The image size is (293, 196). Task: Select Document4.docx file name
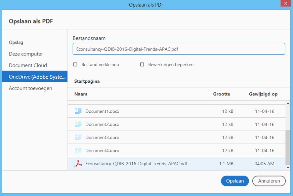(102, 151)
